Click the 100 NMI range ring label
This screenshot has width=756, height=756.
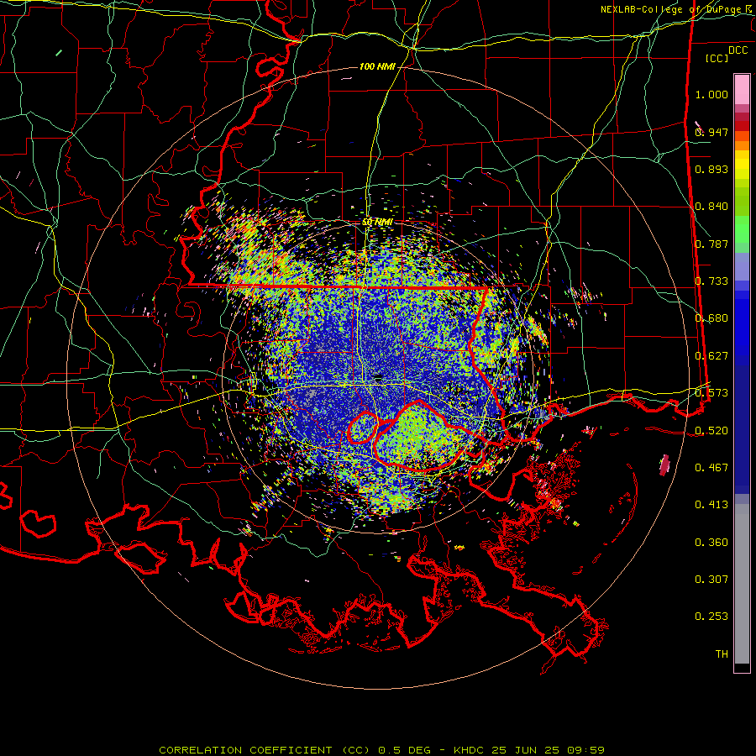click(x=377, y=66)
